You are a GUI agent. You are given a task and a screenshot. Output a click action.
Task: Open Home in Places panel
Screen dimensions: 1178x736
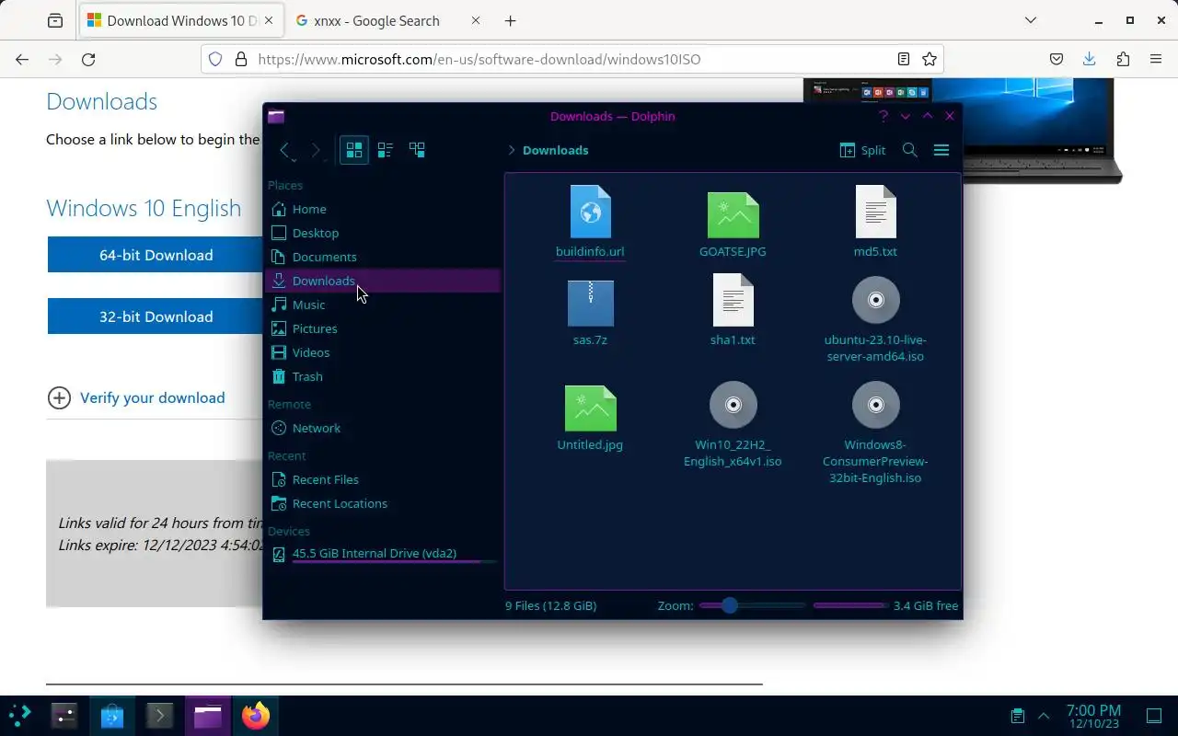382,209
